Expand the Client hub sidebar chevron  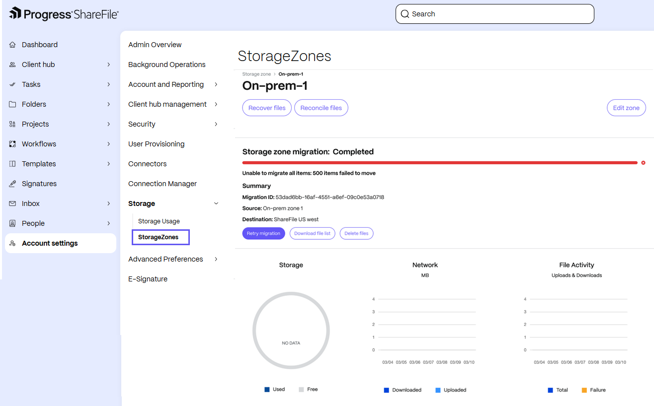(108, 65)
